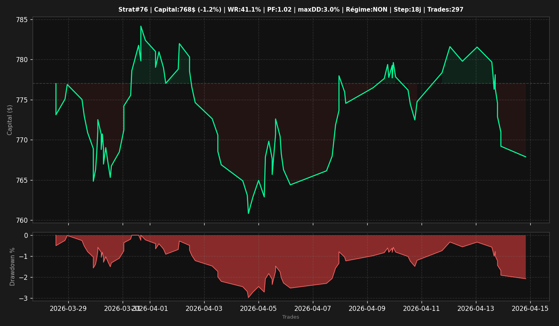Select the 2026-04-05 date tick label

[x=259, y=309]
